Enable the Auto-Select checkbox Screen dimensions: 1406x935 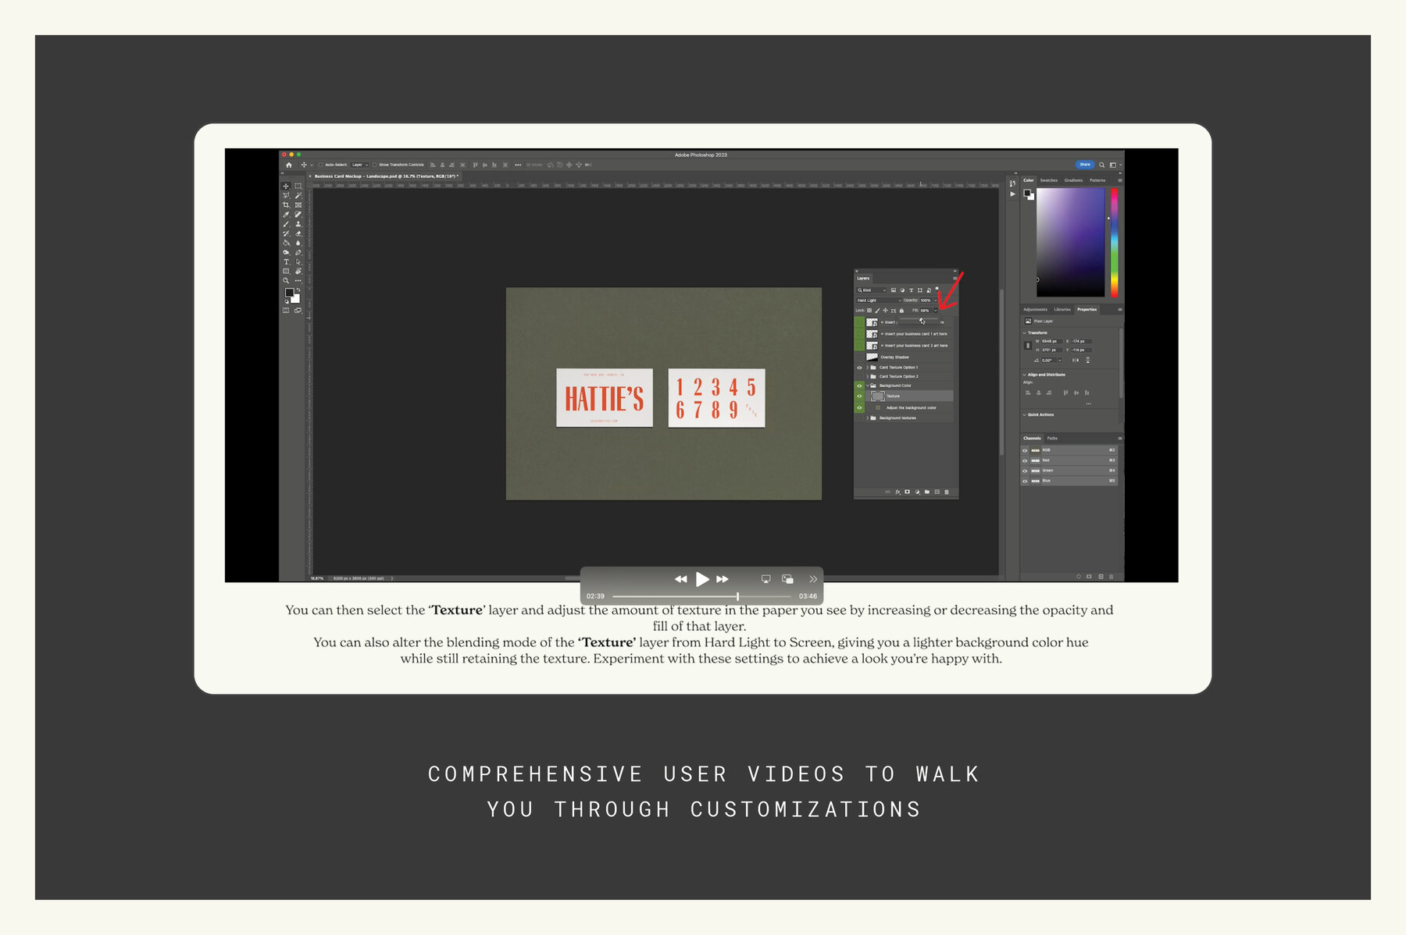coord(320,165)
